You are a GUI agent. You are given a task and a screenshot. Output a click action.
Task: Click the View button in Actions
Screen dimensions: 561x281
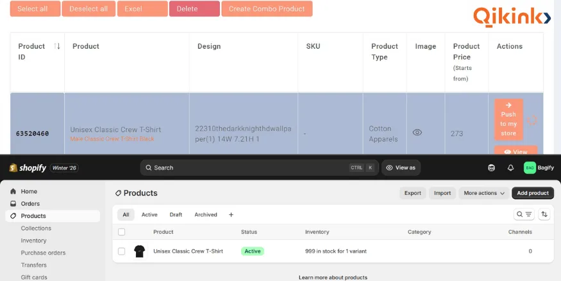pyautogui.click(x=515, y=150)
